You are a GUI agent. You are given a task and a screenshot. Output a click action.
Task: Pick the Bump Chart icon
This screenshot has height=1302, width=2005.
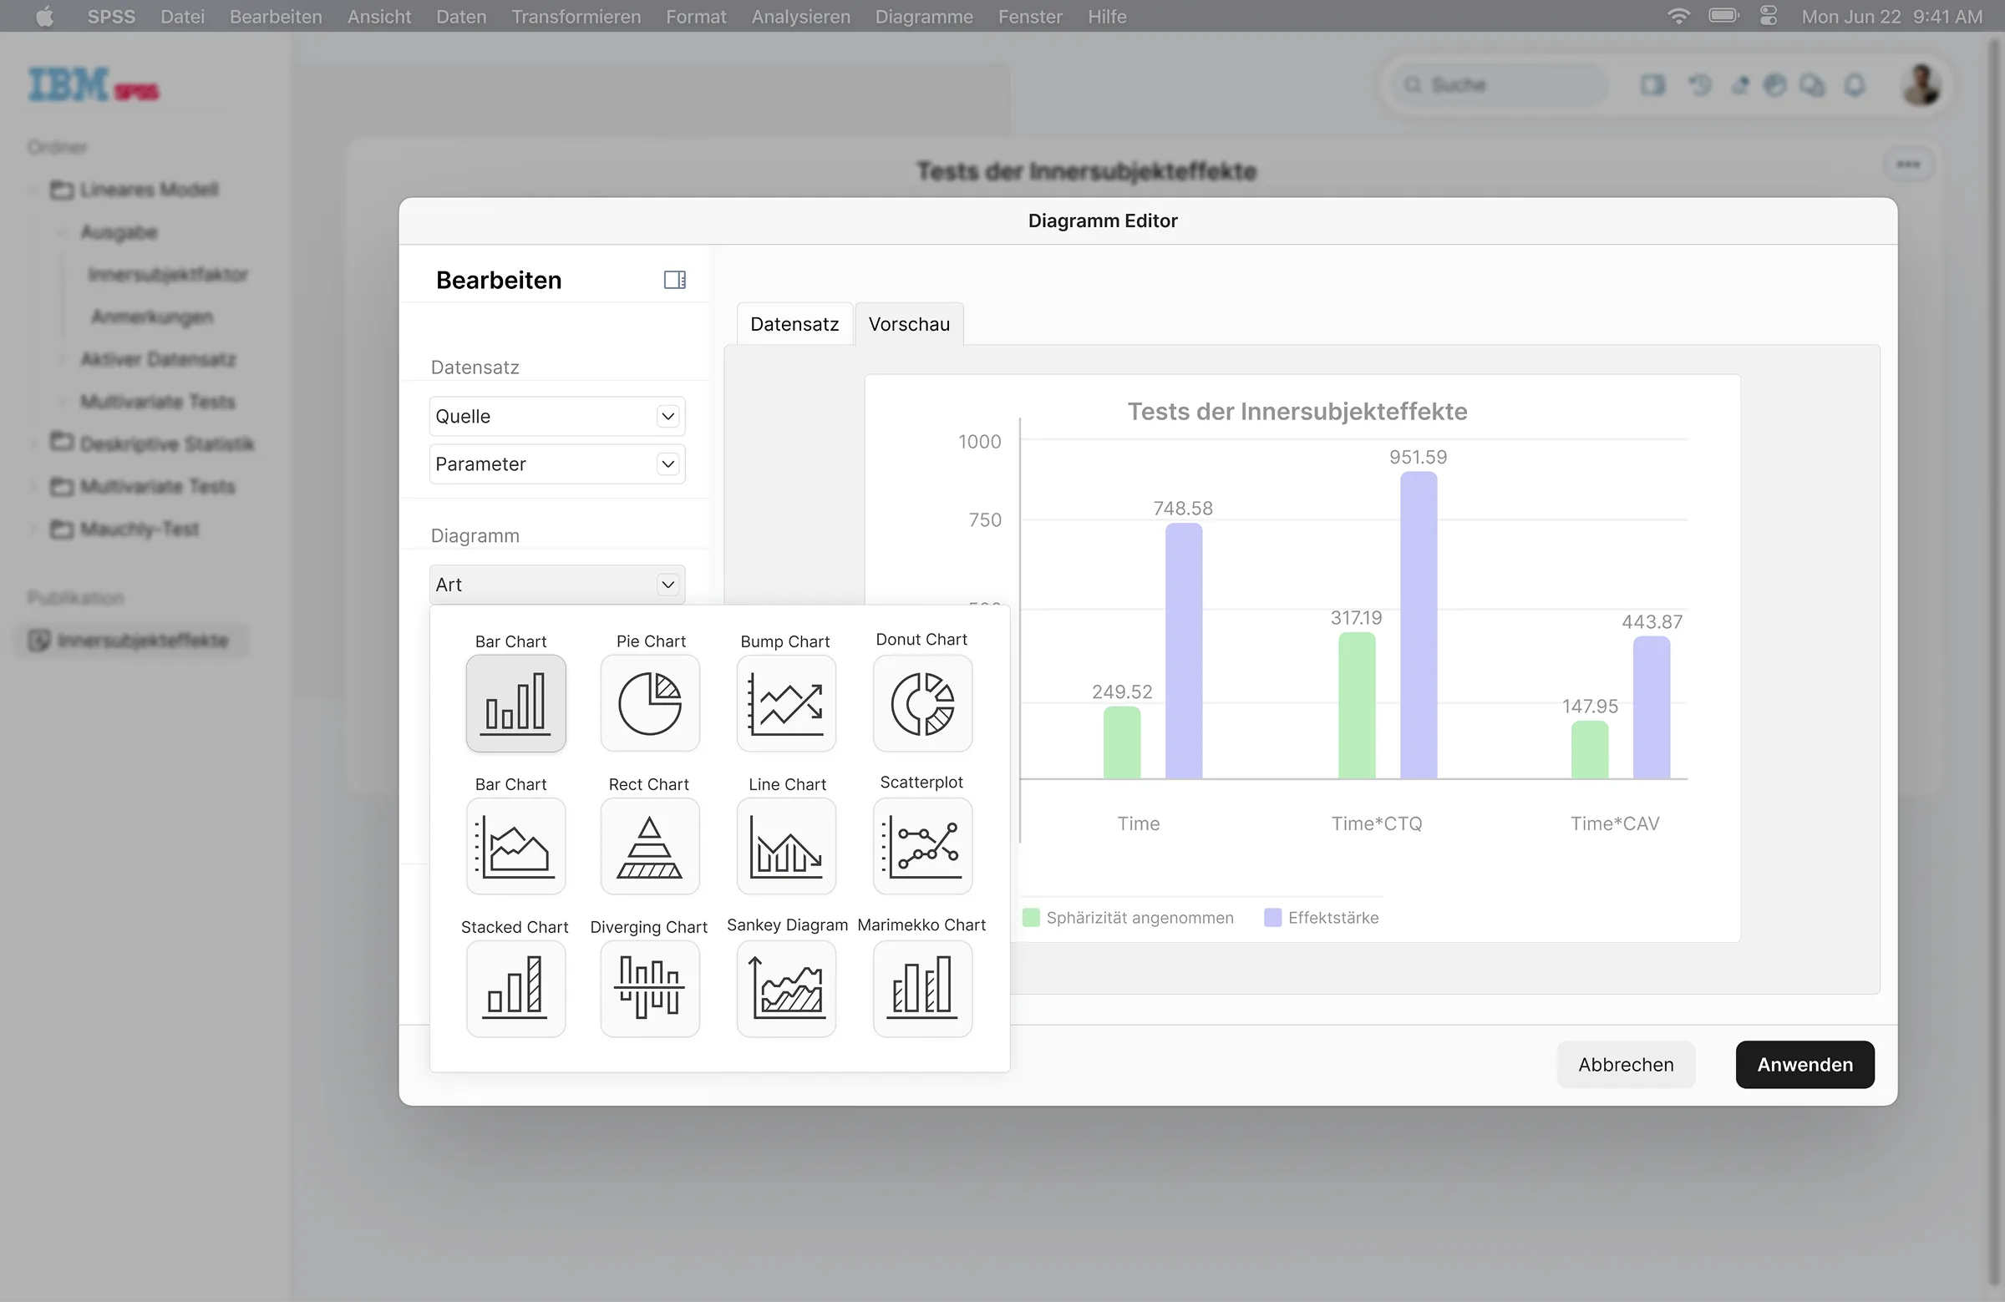click(x=786, y=703)
